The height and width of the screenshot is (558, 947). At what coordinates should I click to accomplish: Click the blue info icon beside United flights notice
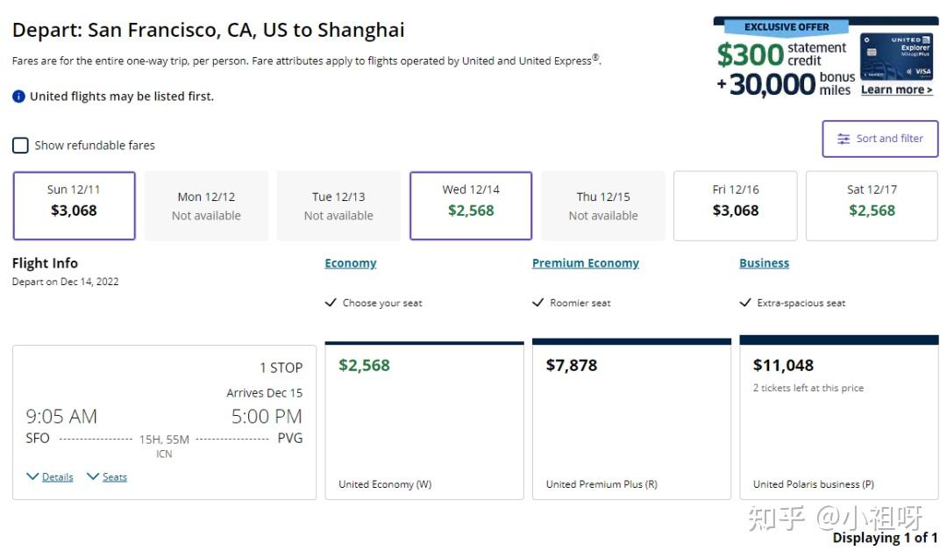point(18,97)
